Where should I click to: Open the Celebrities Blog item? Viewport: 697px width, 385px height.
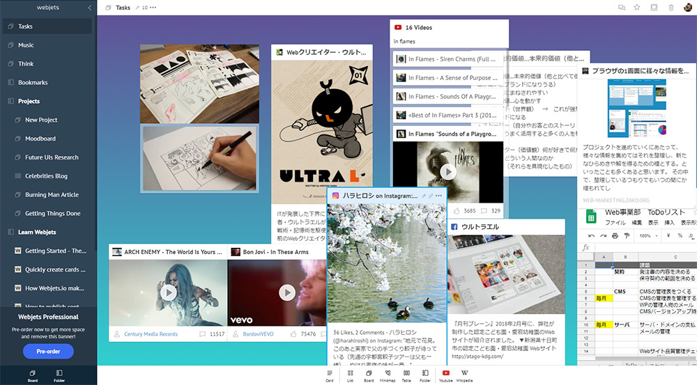pos(47,176)
